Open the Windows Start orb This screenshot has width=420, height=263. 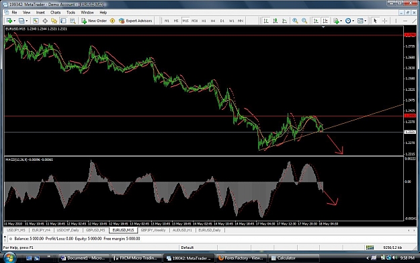[x=9, y=258]
